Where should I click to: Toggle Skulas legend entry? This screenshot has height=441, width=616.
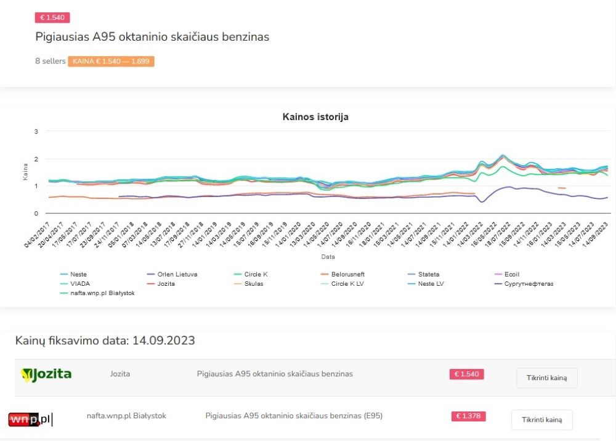tap(249, 283)
